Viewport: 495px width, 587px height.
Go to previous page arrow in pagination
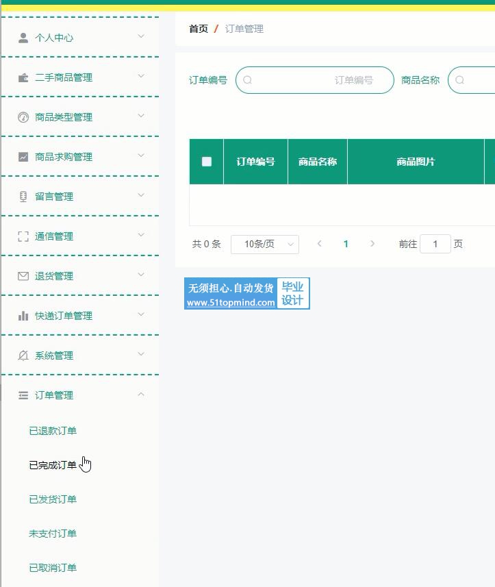(320, 244)
